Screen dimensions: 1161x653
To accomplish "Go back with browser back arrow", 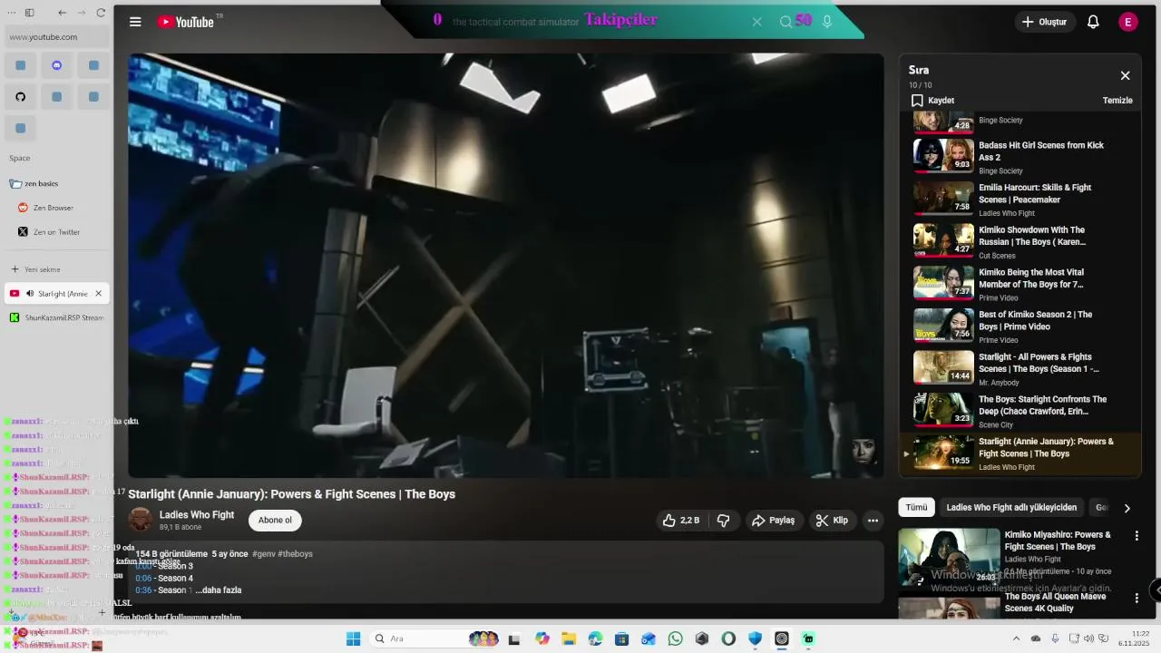I will coord(62,13).
